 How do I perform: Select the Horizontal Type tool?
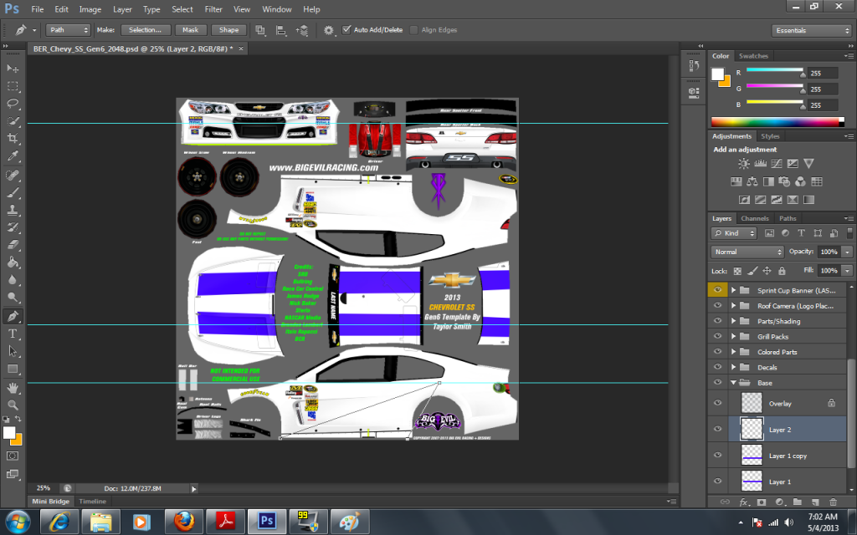[x=13, y=334]
